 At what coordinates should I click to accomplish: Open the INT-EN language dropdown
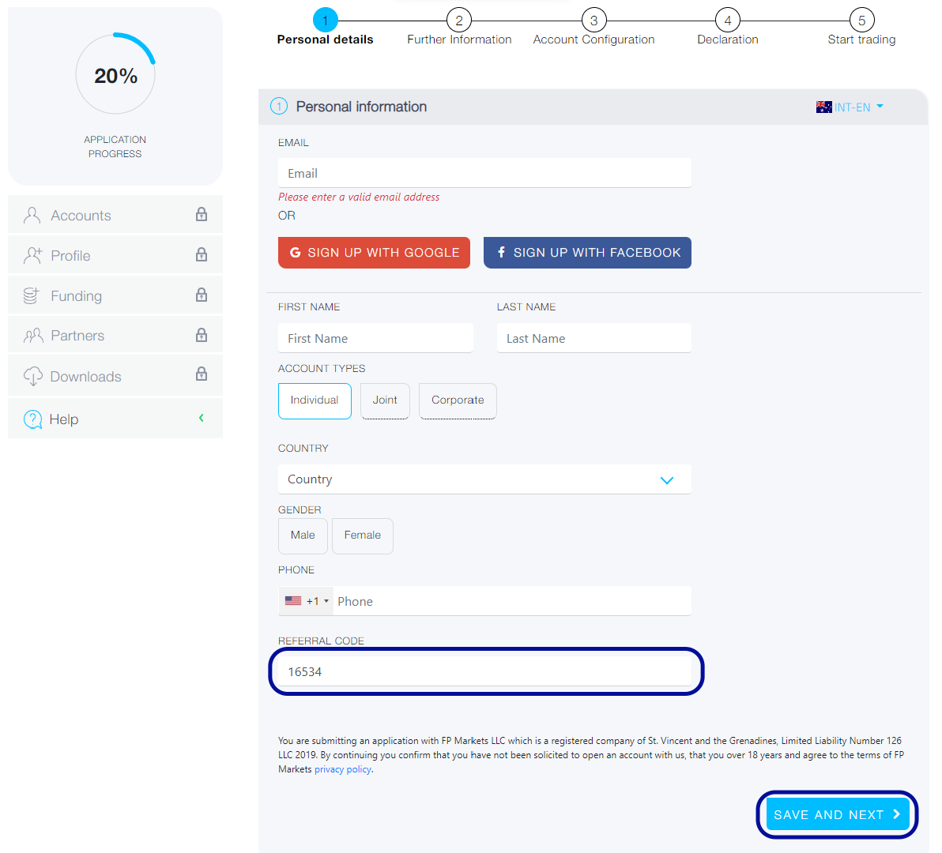tap(851, 107)
